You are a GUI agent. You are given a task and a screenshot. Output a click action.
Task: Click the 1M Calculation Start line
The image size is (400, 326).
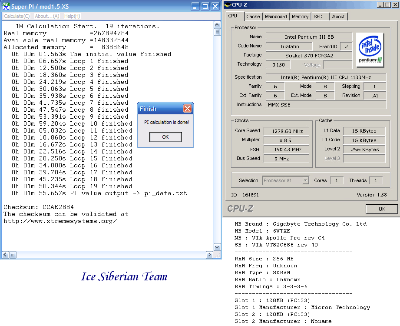click(x=87, y=26)
